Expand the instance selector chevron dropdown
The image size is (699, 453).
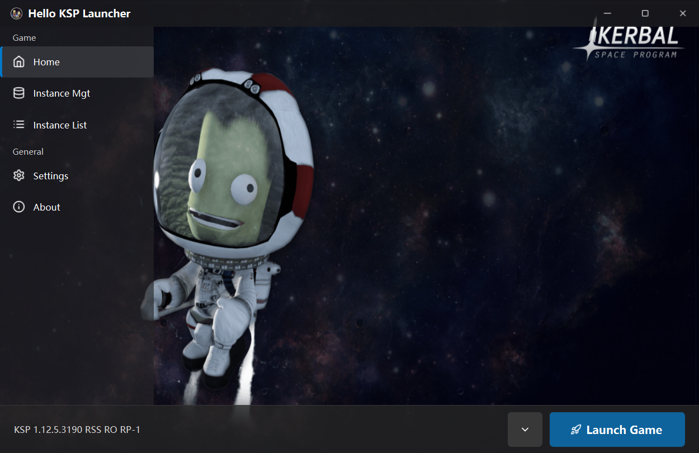click(x=525, y=430)
